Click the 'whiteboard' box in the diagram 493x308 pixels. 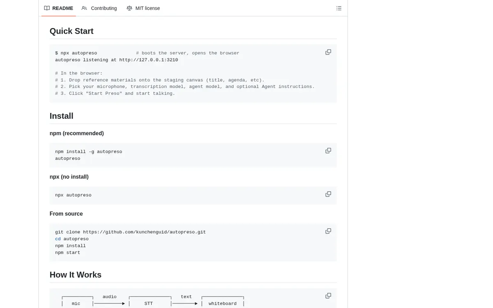pos(223,303)
